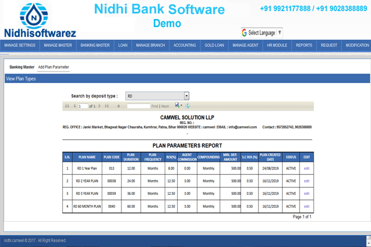Image resolution: width=371 pixels, height=247 pixels.
Task: Select plan code cell 013
Action: [x=112, y=168]
